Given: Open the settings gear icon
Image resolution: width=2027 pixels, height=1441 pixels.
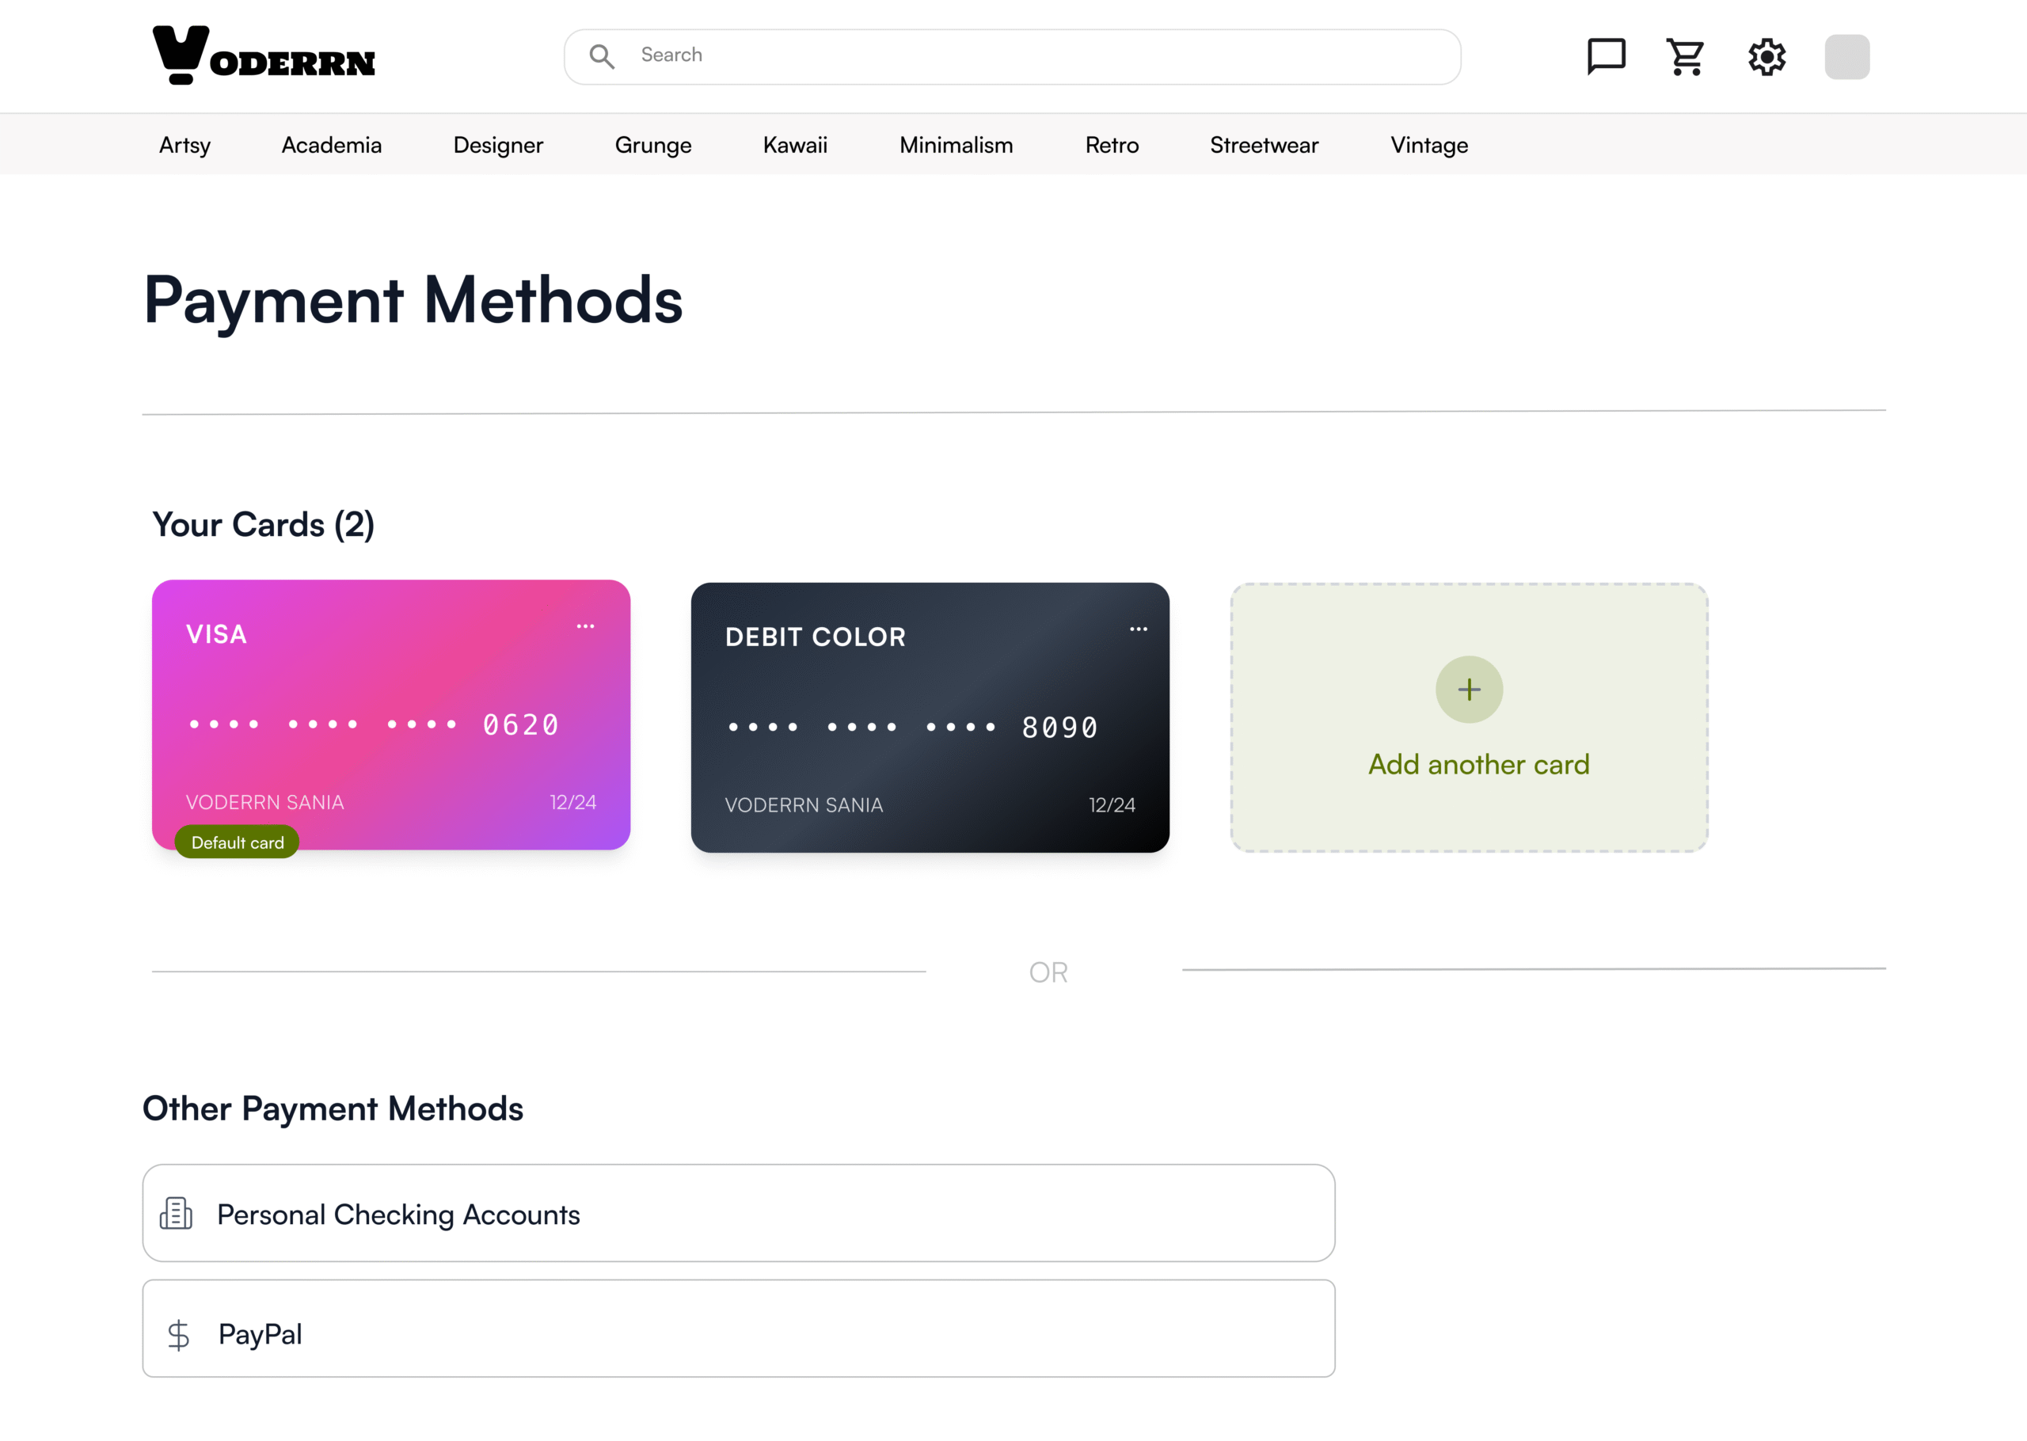Looking at the screenshot, I should [x=1766, y=57].
